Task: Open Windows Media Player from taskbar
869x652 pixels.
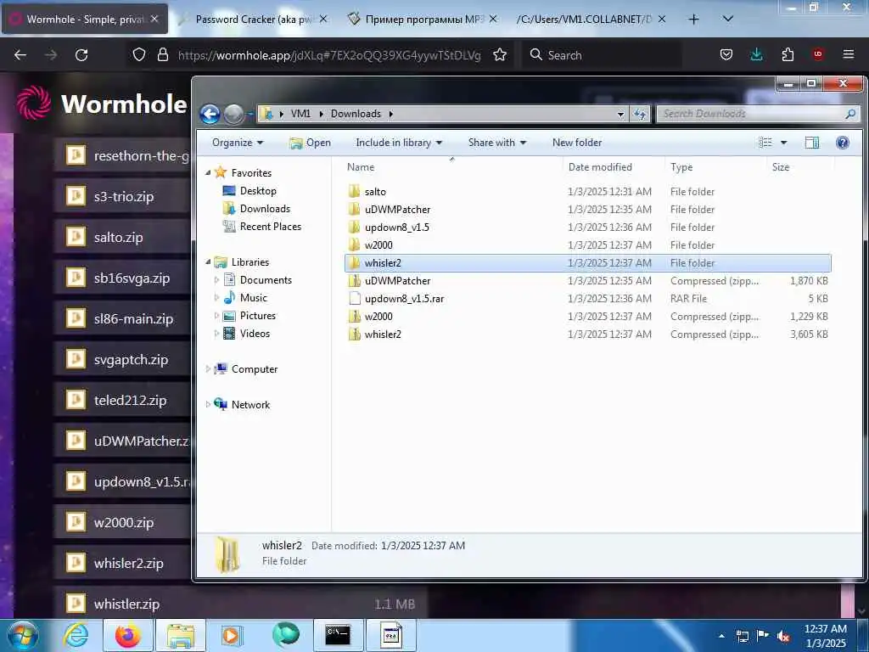Action: click(x=233, y=635)
